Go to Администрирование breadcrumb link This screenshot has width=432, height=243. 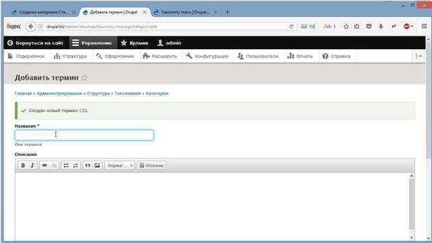(59, 93)
